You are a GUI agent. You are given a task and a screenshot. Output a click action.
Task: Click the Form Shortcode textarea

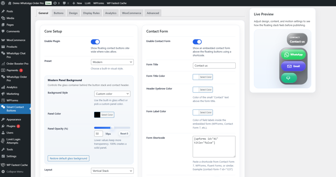click(x=214, y=147)
